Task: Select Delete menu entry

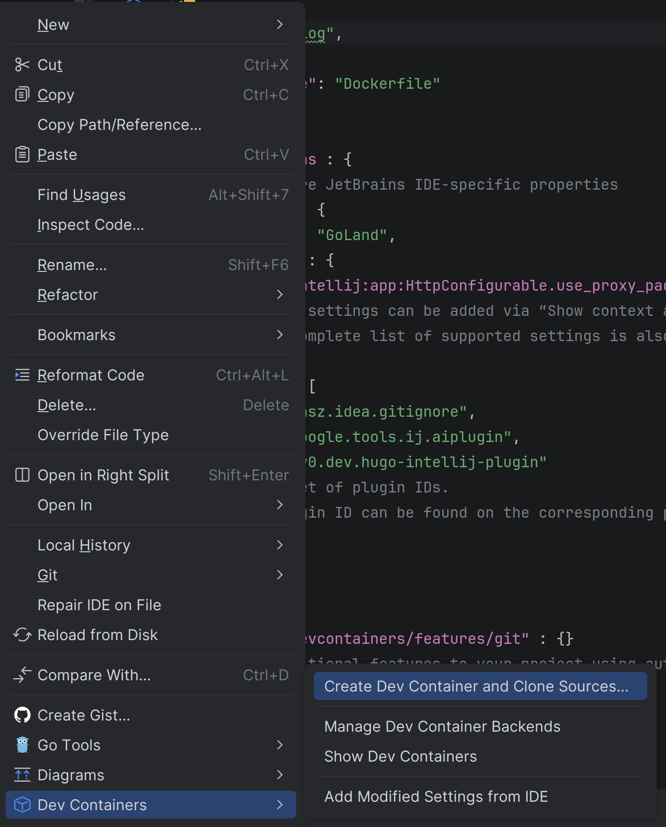Action: (151, 405)
